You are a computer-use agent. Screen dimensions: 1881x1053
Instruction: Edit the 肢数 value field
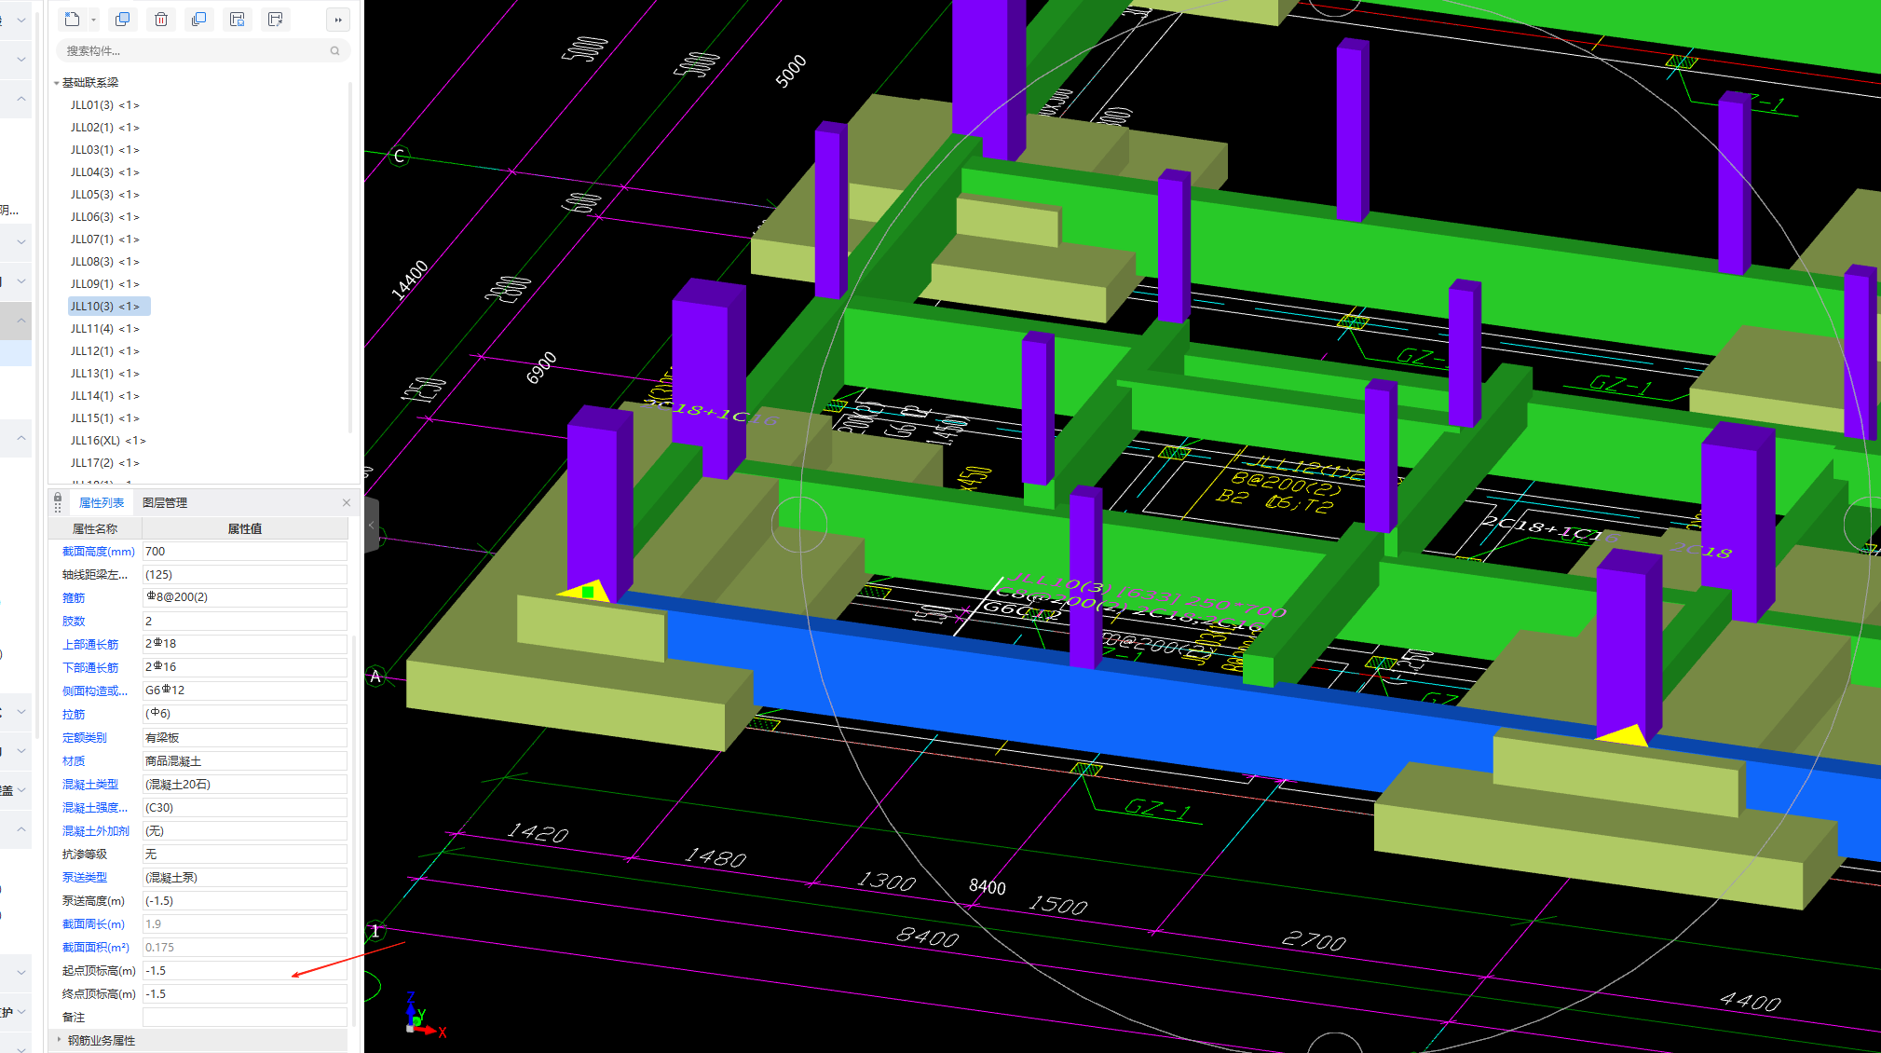click(x=245, y=622)
